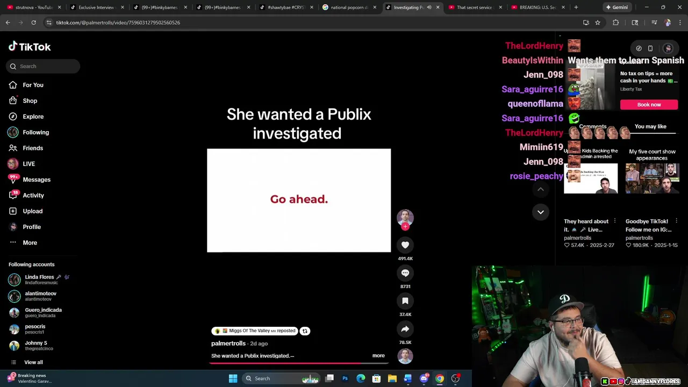This screenshot has width=688, height=387.
Task: Click the TikTok sidebar search field
Action: [43, 66]
